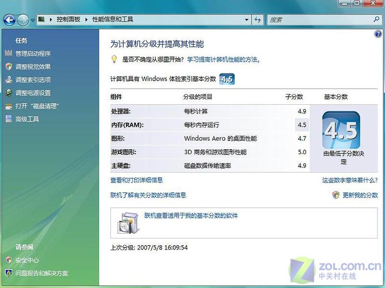This screenshot has height=288, width=385.
Task: Click the disk cleanup icon
Action: point(9,106)
